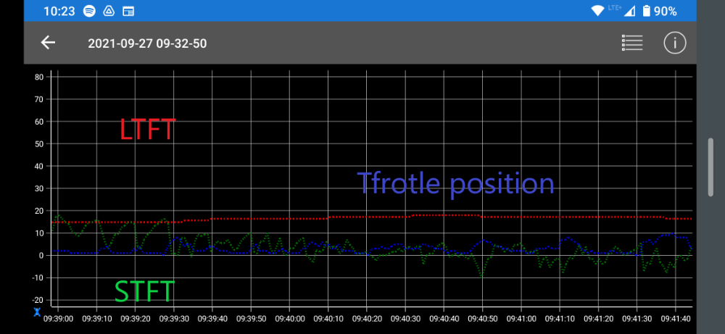Tap the 10:23 clock in the status bar
This screenshot has width=725, height=334.
pos(59,11)
